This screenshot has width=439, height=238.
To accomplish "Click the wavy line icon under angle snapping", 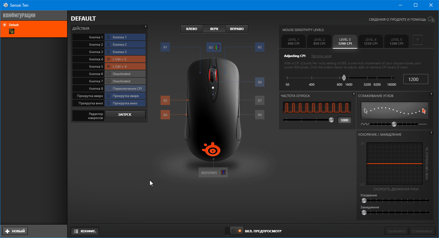I will tap(364, 124).
